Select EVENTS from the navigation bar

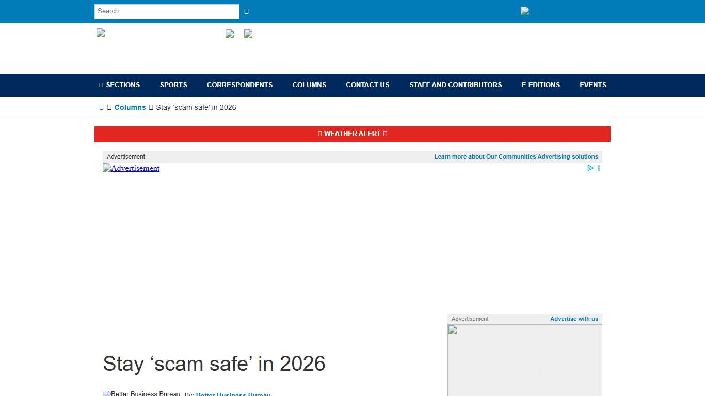(x=592, y=85)
